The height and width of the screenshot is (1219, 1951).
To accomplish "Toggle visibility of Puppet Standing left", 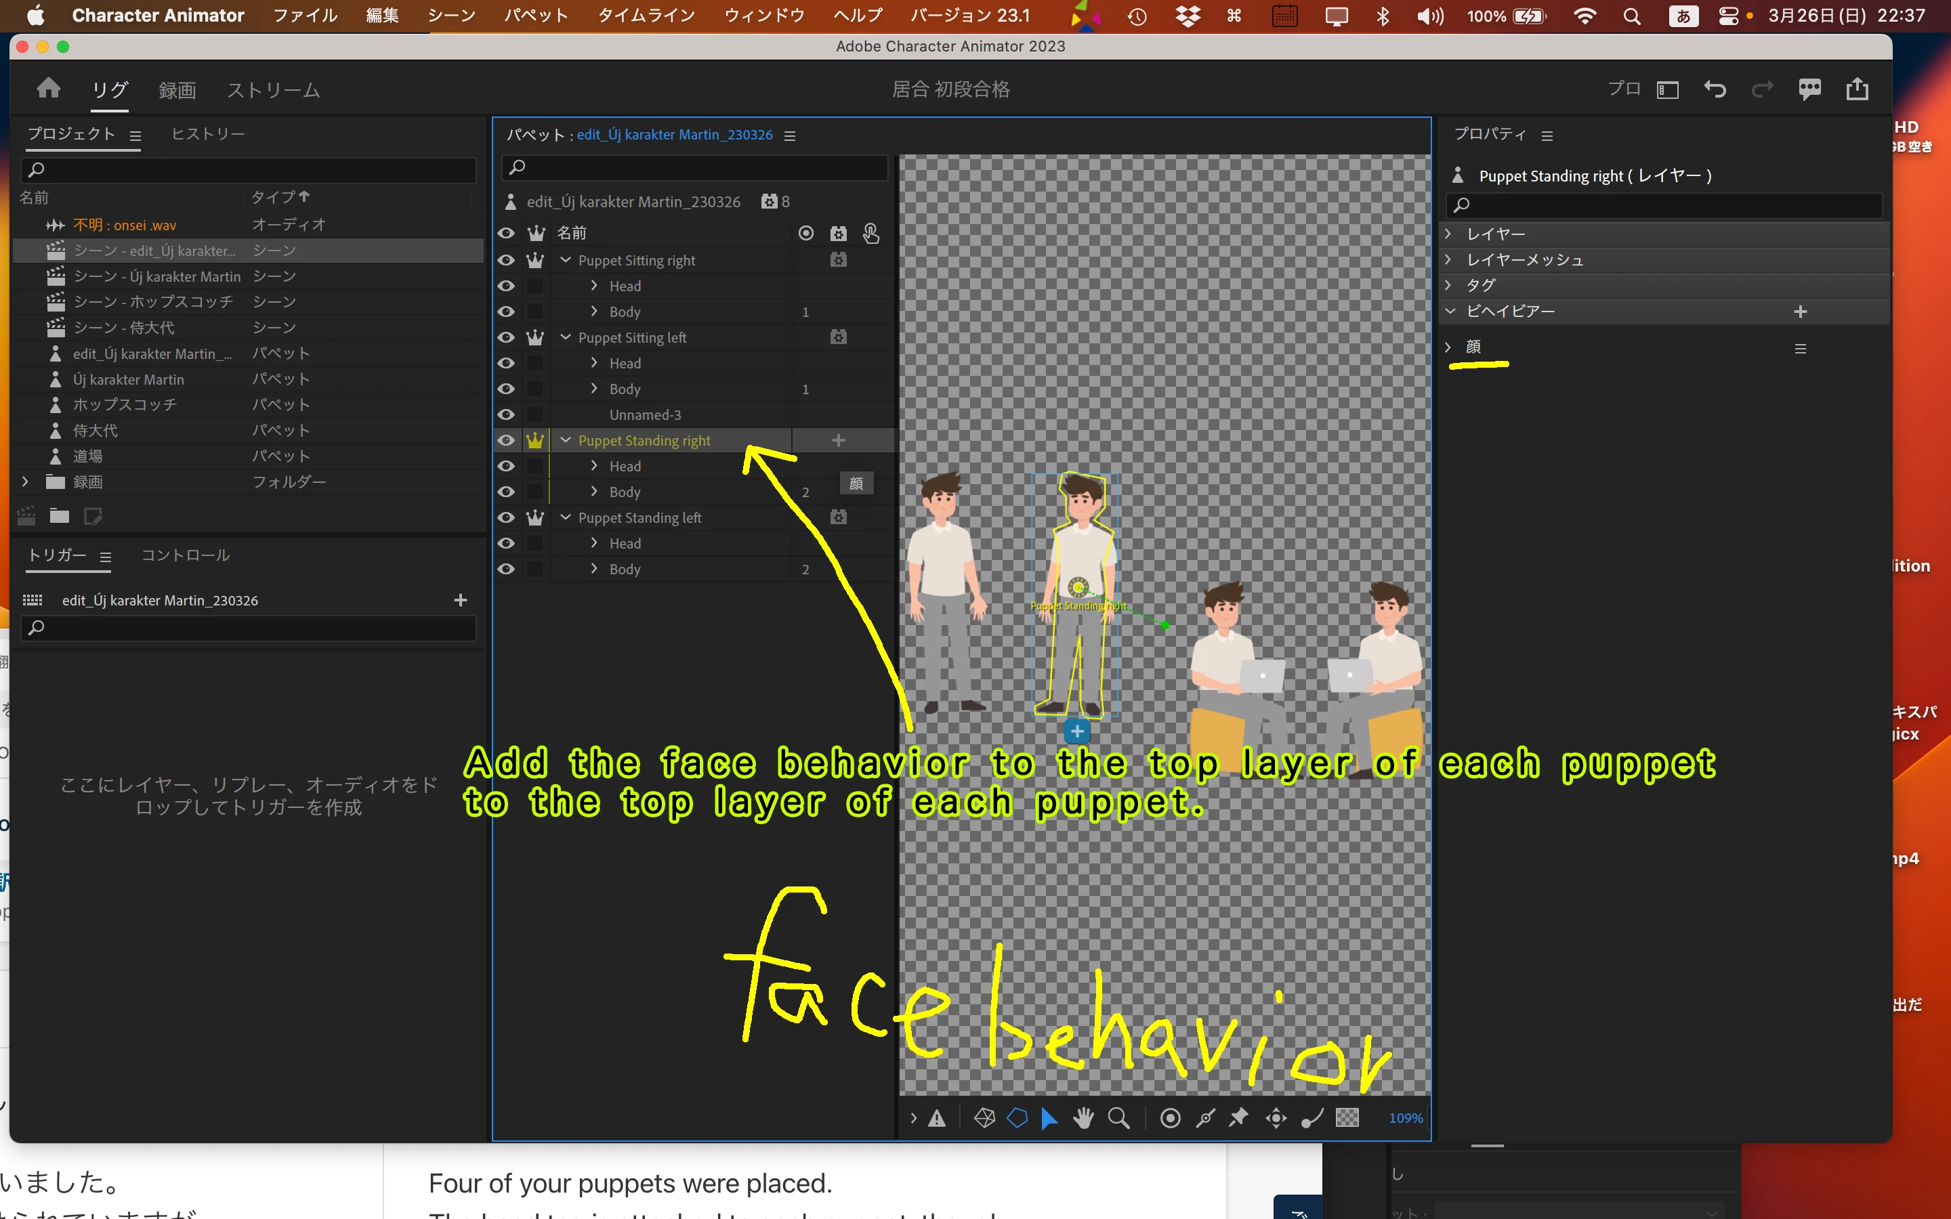I will pos(506,517).
